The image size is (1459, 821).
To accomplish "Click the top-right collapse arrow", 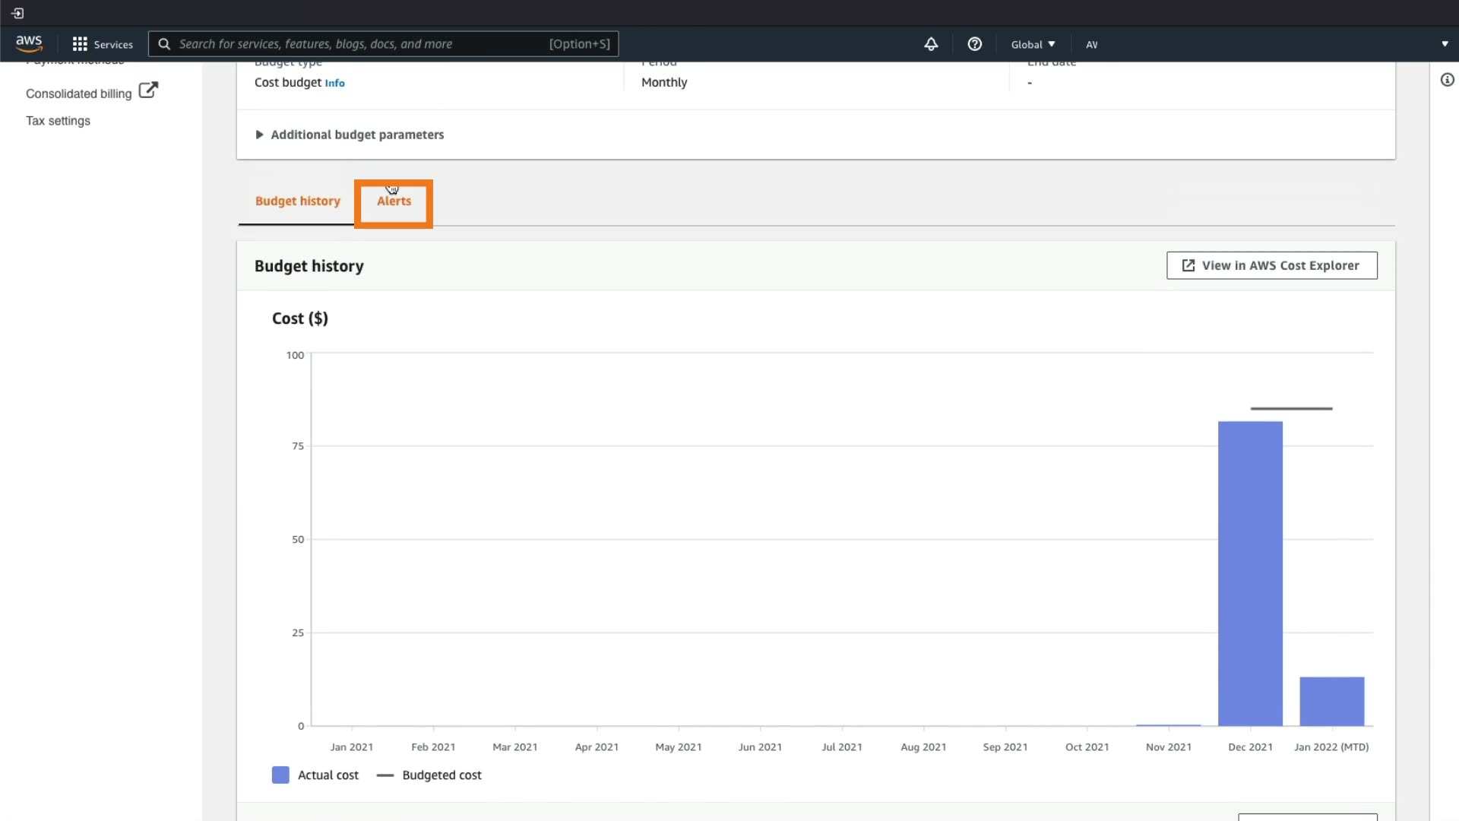I will pos(1445,44).
